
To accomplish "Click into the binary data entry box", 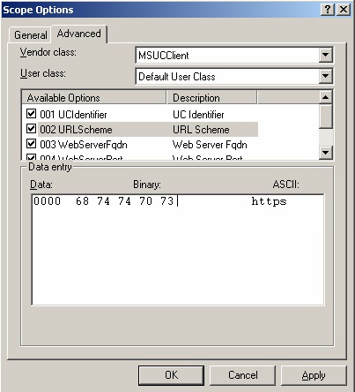I will (x=178, y=250).
